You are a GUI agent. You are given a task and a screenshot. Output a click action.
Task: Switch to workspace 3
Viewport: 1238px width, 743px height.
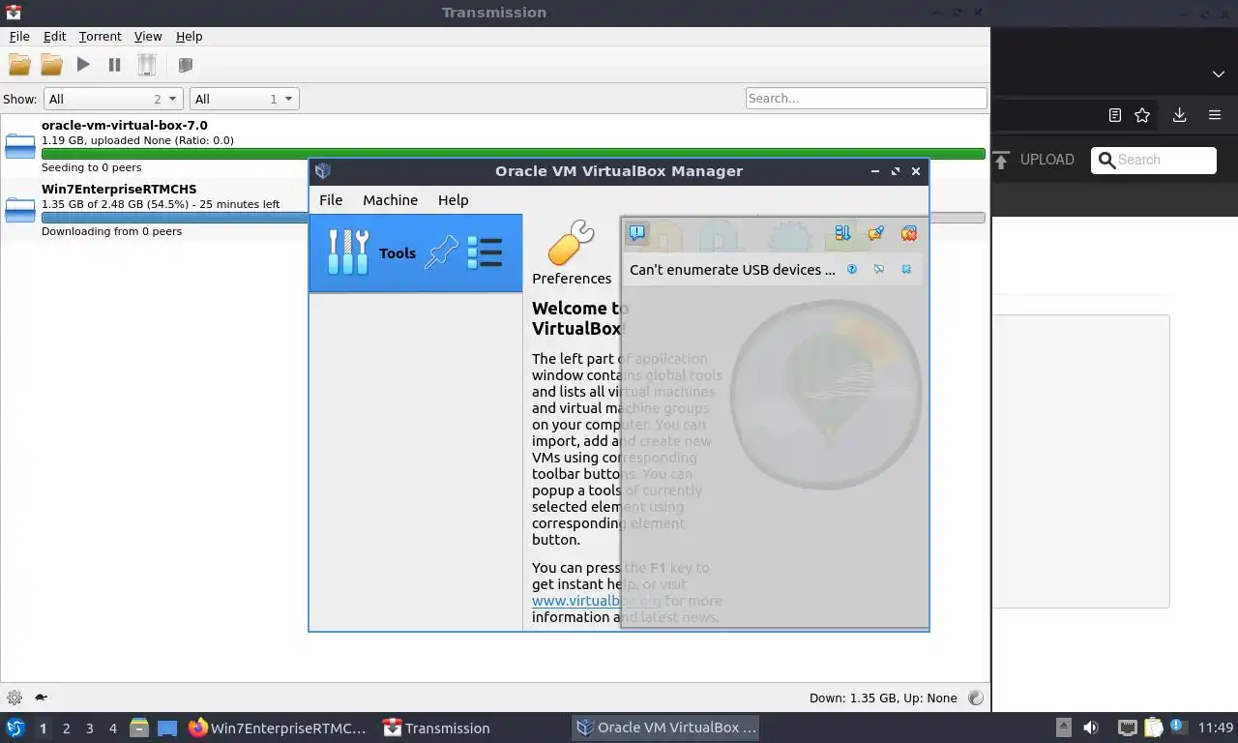(x=89, y=728)
